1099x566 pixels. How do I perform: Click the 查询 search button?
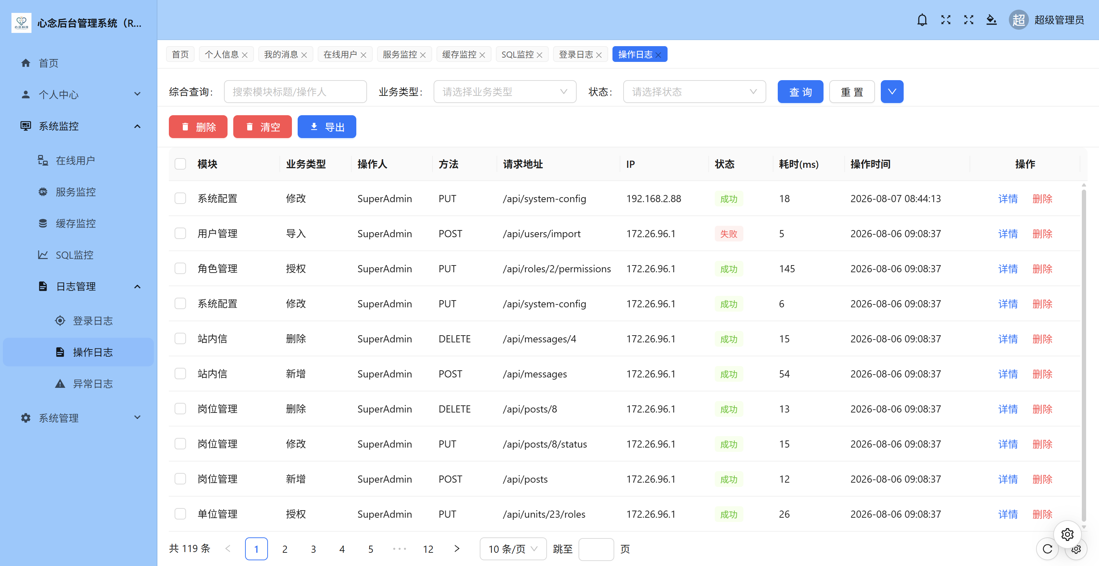[800, 92]
